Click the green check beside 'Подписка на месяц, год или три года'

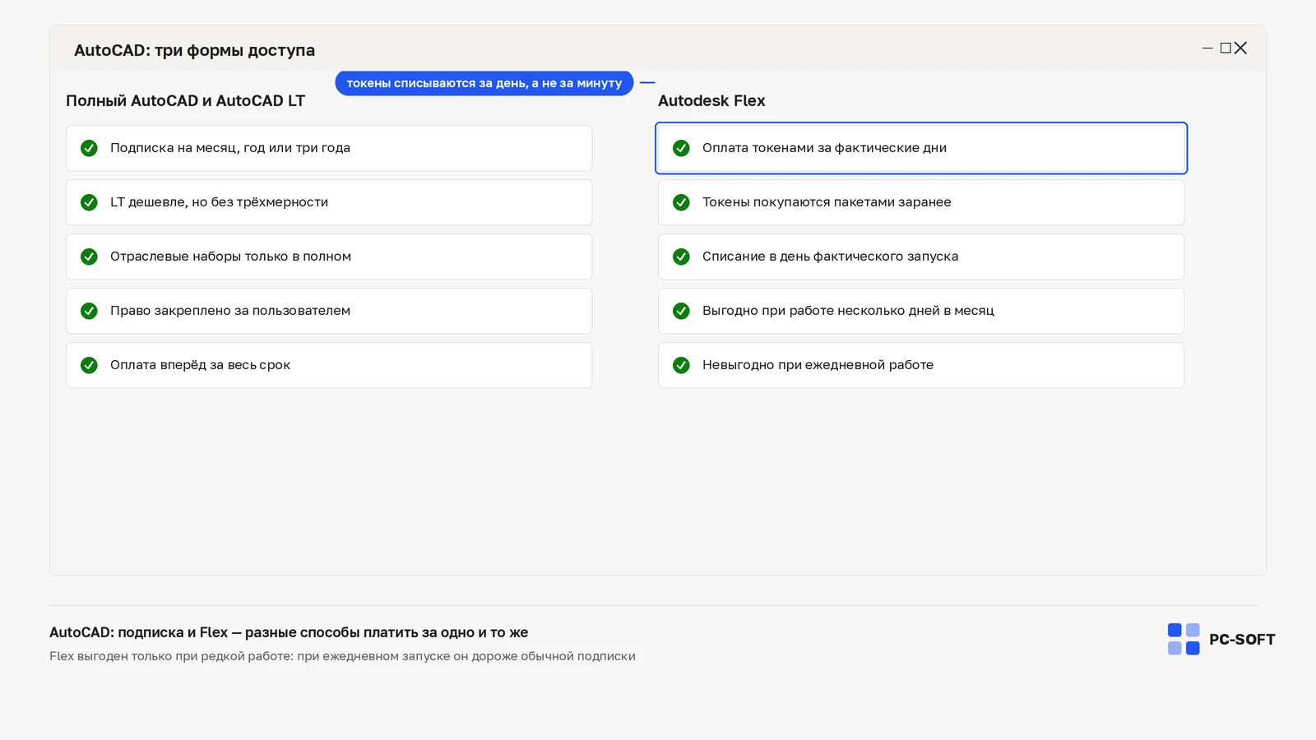coord(89,148)
